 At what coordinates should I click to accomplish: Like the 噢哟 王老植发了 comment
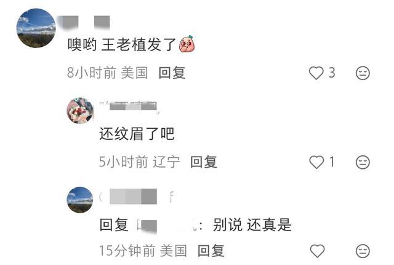316,73
